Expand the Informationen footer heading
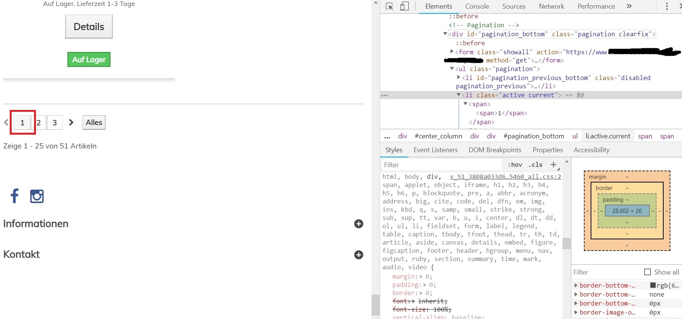 36,224
